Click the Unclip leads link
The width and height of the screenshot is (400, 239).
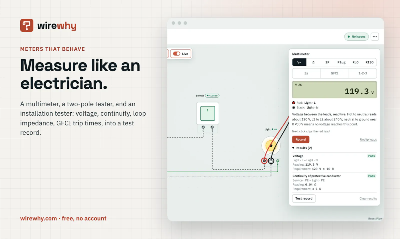(x=368, y=140)
